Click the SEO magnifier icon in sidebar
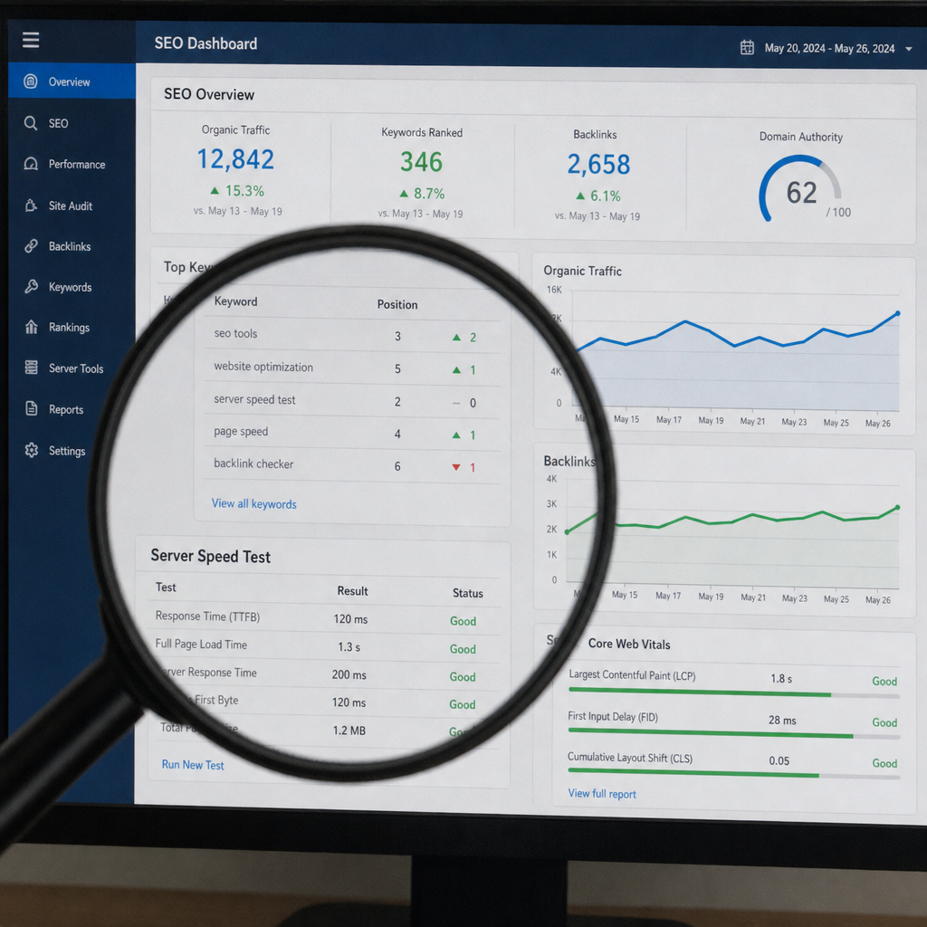The height and width of the screenshot is (927, 927). 31,123
